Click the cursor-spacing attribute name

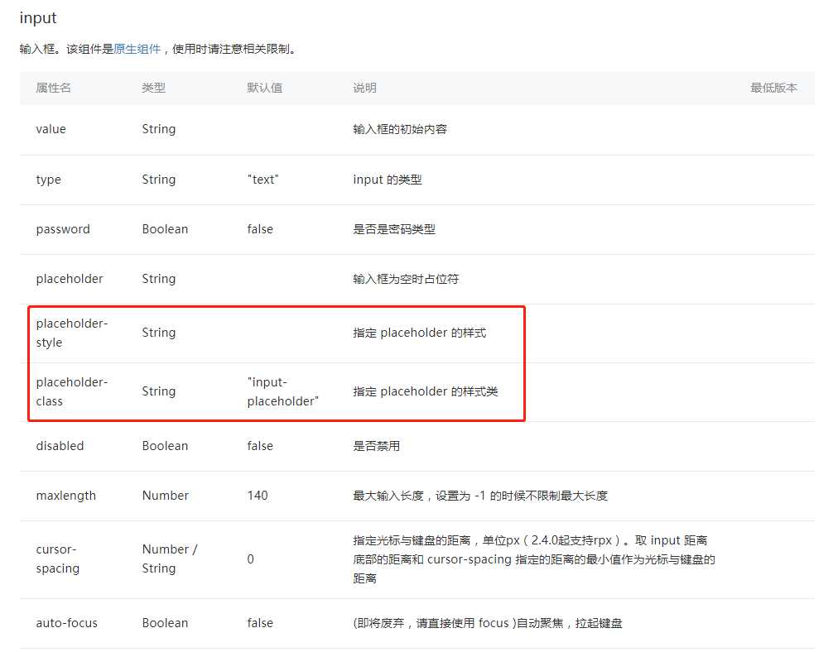pos(58,559)
